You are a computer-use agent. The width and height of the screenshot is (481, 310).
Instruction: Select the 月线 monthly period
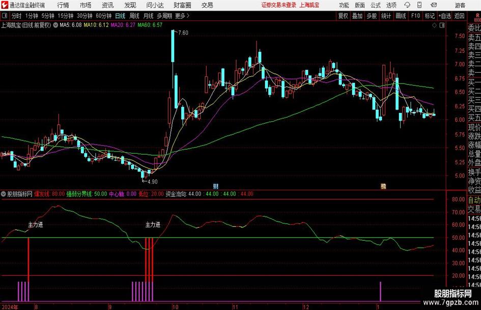(148, 16)
